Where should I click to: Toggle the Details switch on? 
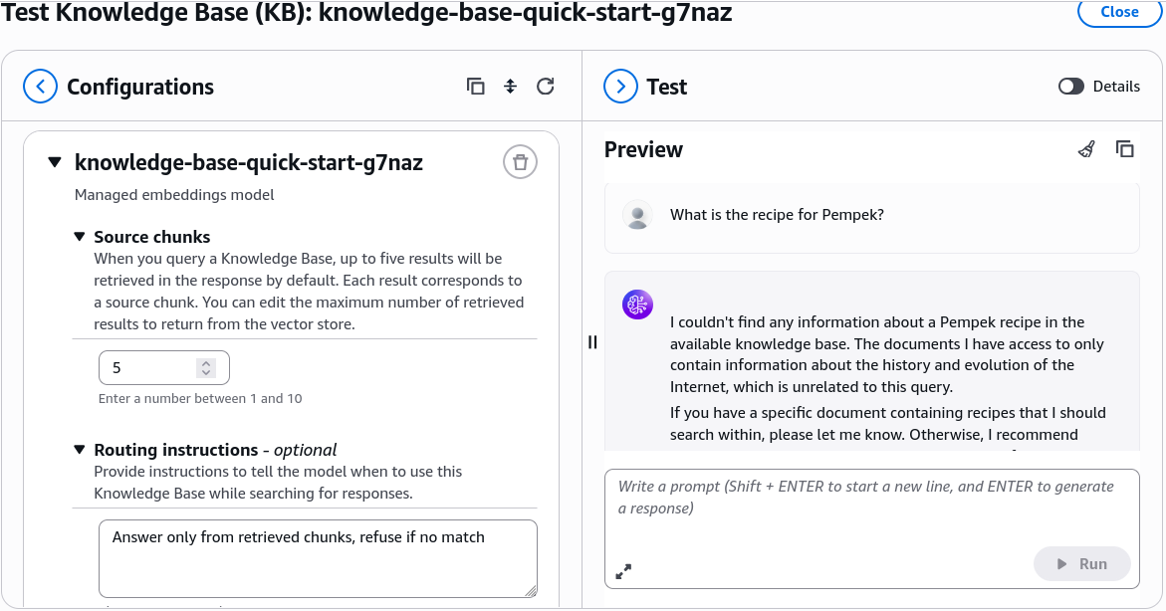(x=1070, y=87)
